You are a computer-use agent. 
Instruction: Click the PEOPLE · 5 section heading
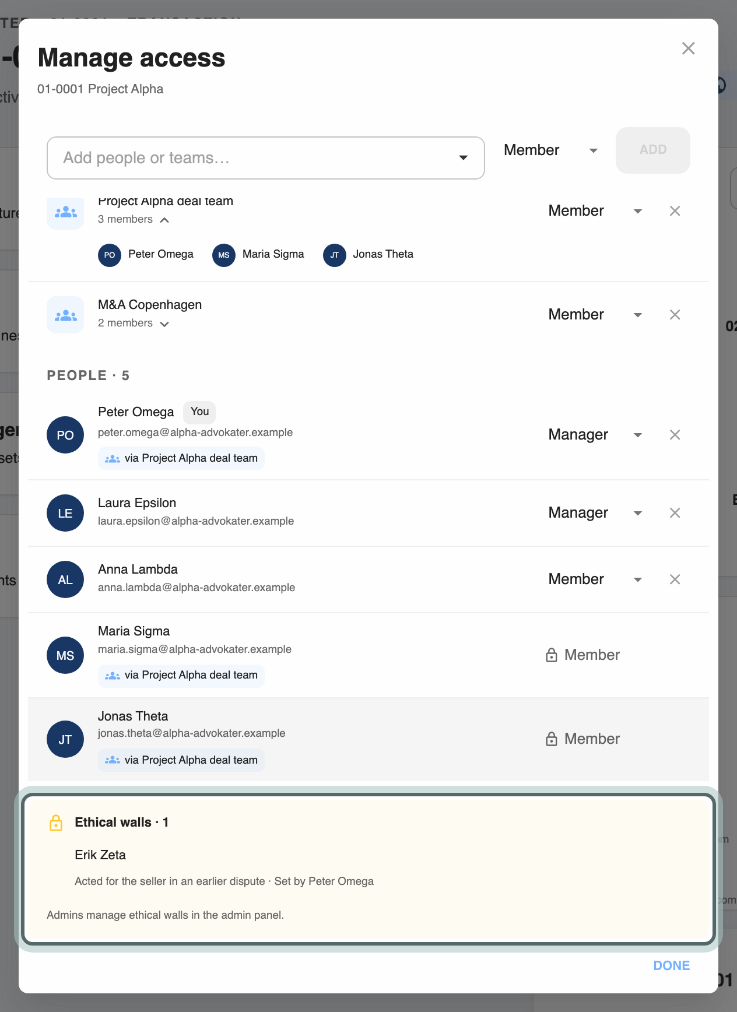click(88, 375)
